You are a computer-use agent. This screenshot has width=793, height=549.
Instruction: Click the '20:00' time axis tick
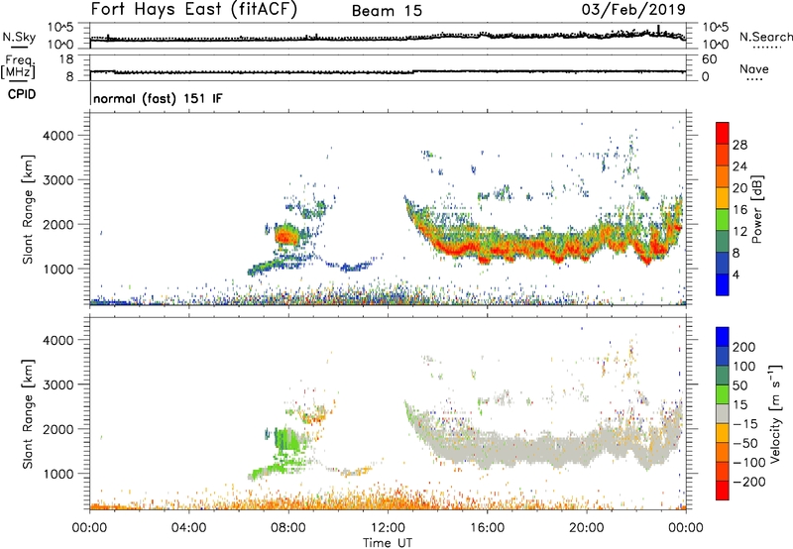click(x=586, y=528)
